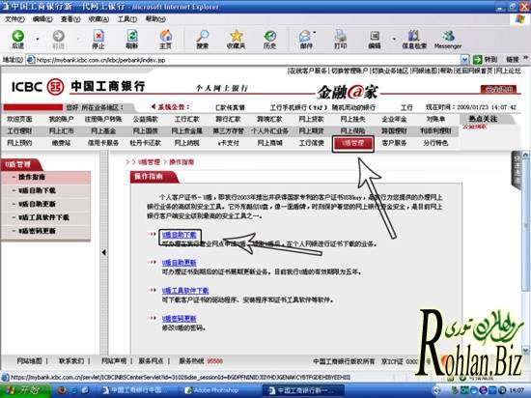Click the ICBC red circular logo
Screen dimensions: 531x398
click(55, 87)
